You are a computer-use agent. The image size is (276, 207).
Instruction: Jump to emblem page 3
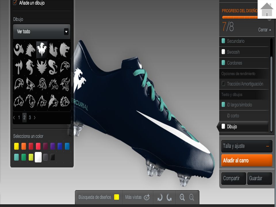pyautogui.click(x=30, y=118)
